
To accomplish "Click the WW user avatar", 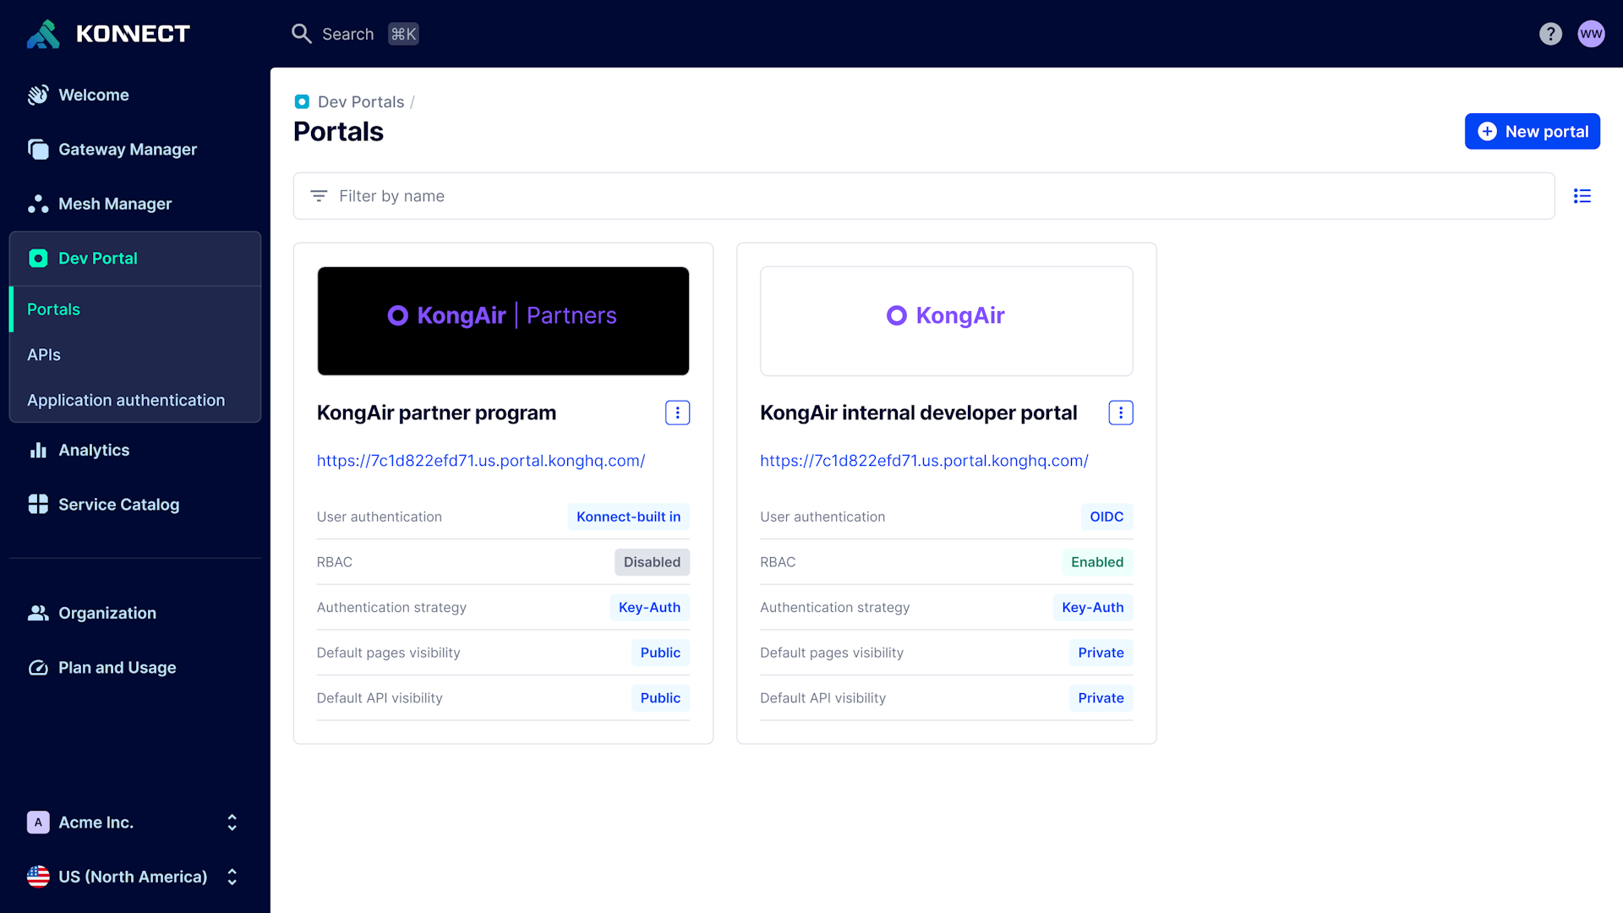I will tap(1592, 34).
